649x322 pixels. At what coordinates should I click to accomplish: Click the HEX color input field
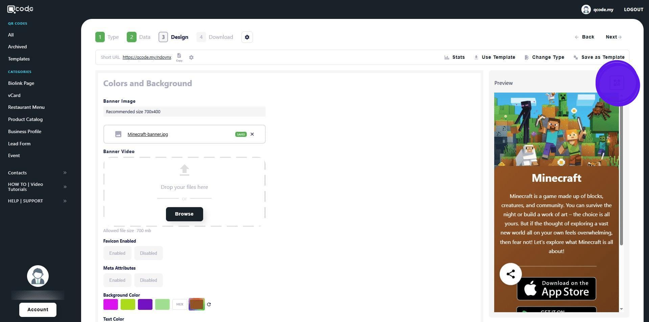pos(179,304)
